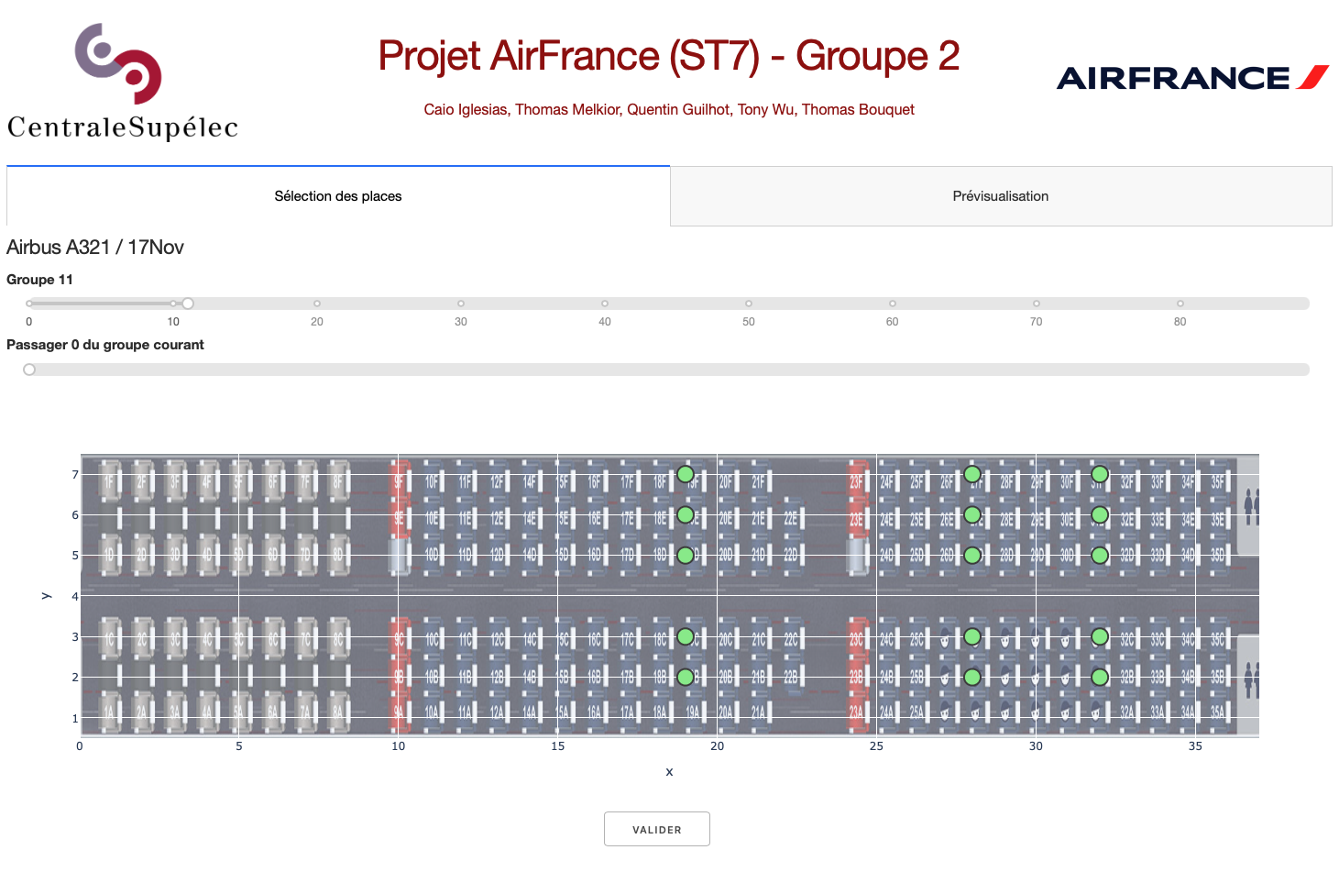Screen dimensions: 1339x883
Task: Click seat label 20A
Action: tap(726, 711)
